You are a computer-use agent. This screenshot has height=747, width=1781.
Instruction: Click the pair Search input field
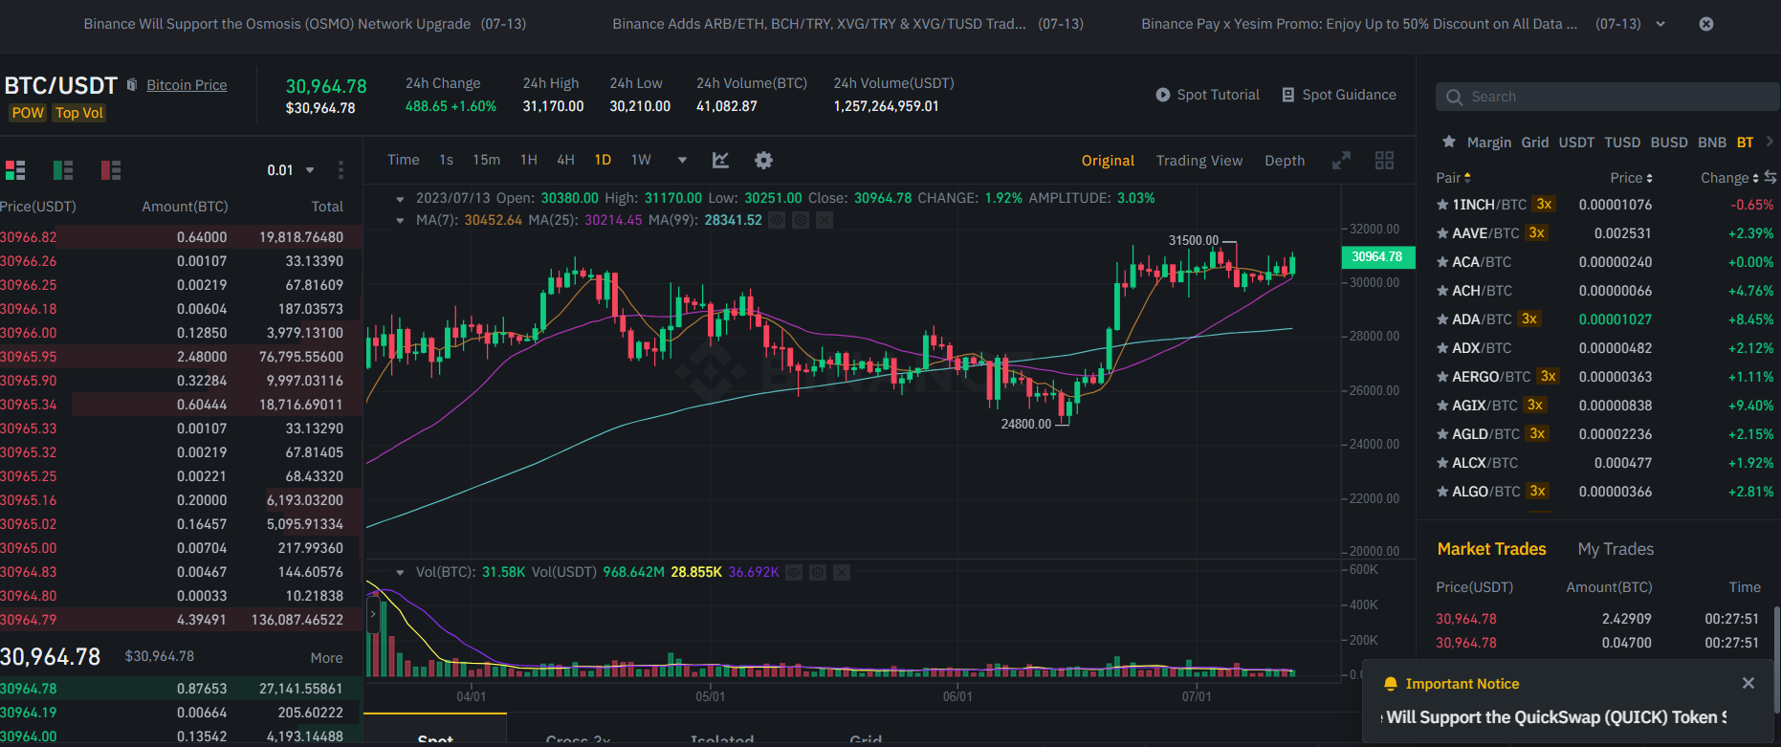(1607, 97)
